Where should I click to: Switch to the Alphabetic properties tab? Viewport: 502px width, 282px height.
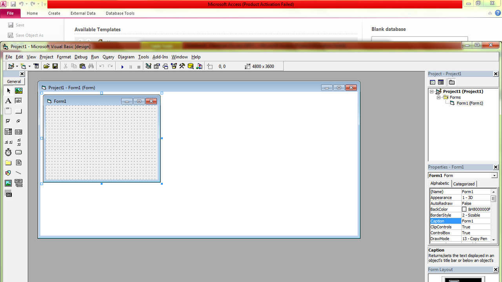440,183
